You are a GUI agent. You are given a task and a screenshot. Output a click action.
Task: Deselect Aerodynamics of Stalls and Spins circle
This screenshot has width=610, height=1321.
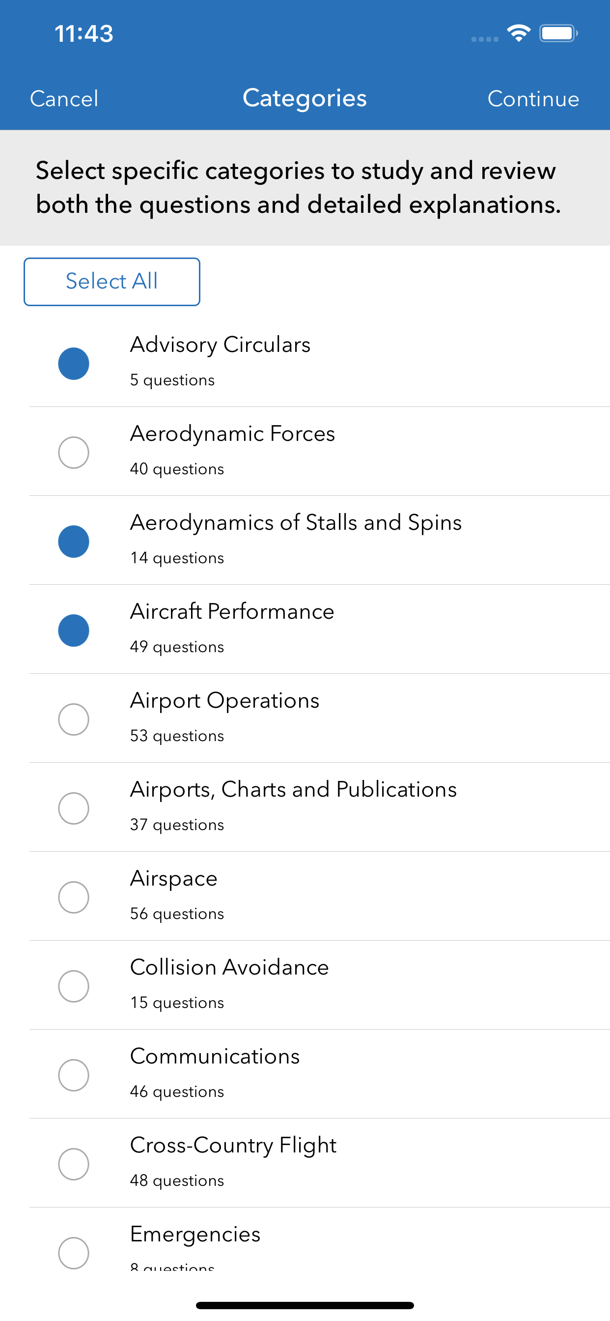coord(73,542)
